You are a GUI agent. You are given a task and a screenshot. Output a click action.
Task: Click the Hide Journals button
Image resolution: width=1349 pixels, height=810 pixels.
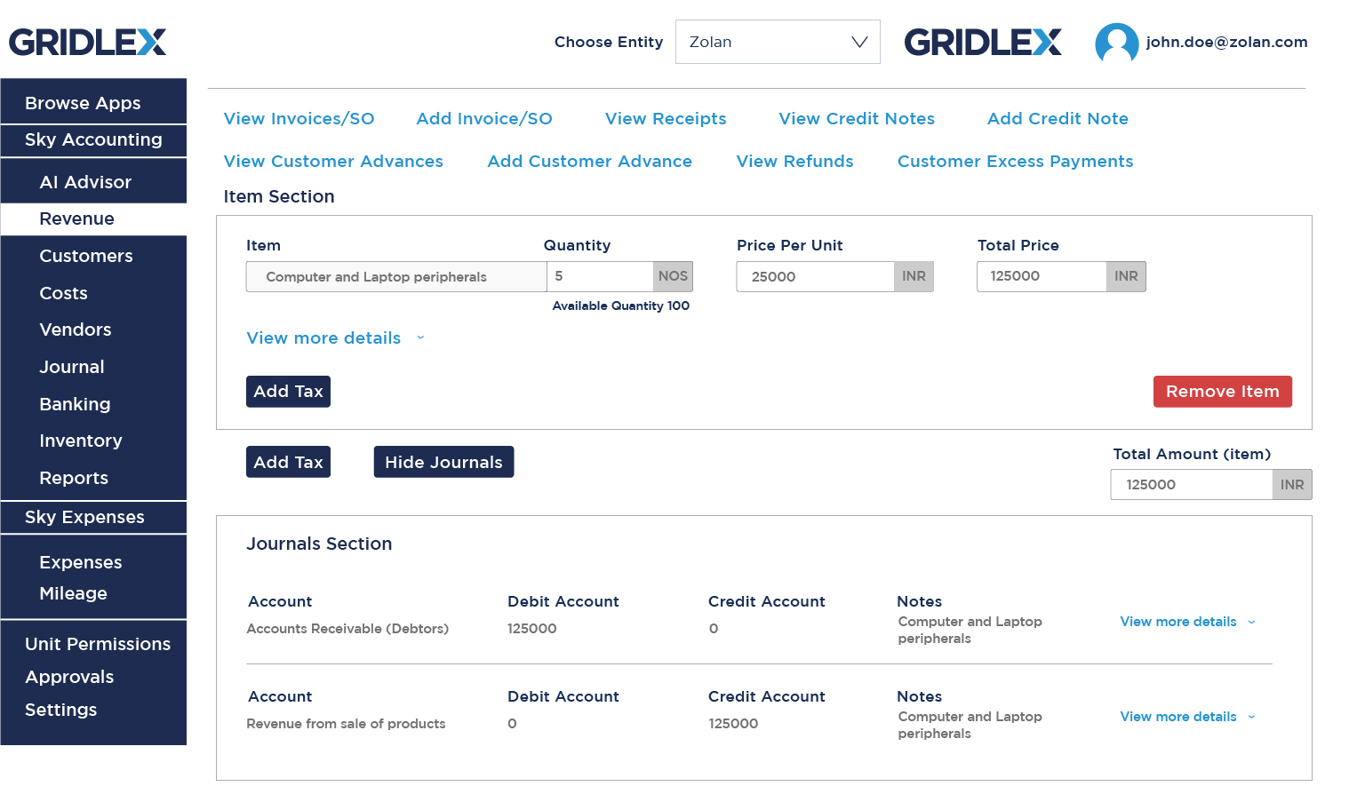pos(443,462)
